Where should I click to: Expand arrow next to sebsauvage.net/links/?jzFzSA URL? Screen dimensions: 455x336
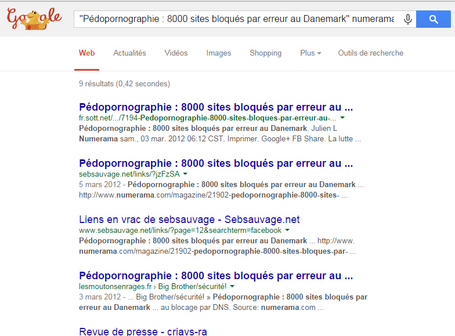point(185,174)
